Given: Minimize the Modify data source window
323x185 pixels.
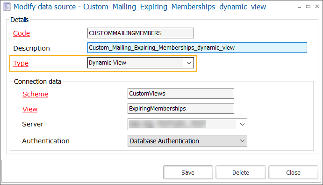Looking at the screenshot, I should point(300,7).
